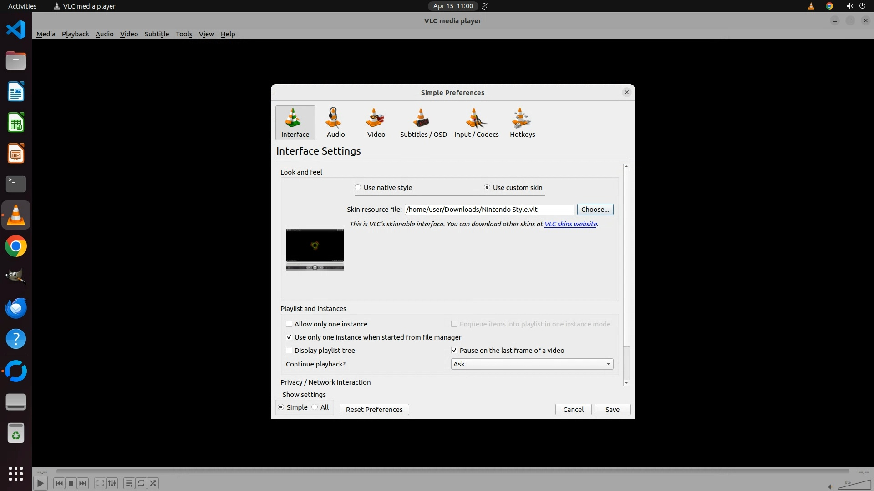Open the Playback menu
The width and height of the screenshot is (874, 491).
(x=75, y=34)
